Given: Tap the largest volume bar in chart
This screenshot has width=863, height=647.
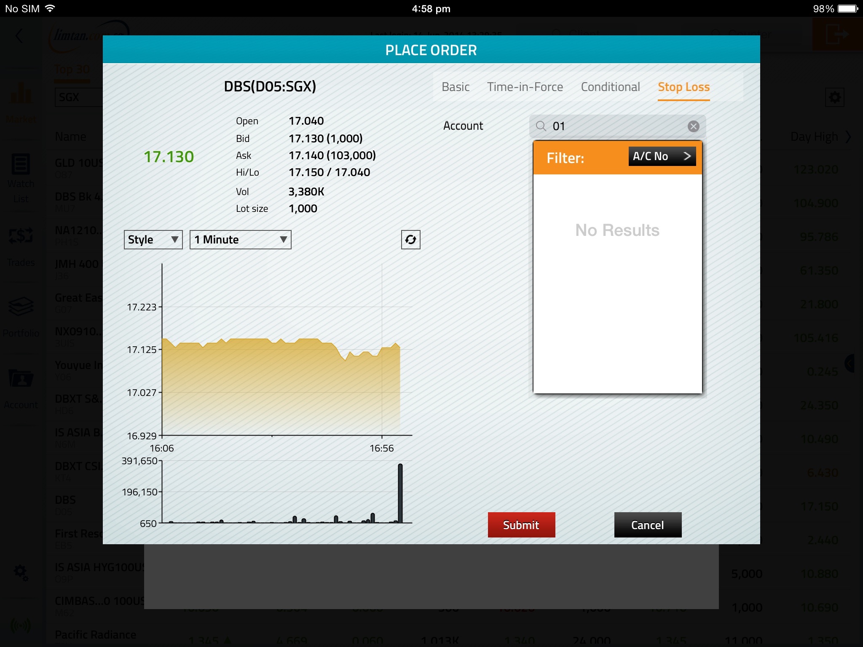Looking at the screenshot, I should point(400,493).
